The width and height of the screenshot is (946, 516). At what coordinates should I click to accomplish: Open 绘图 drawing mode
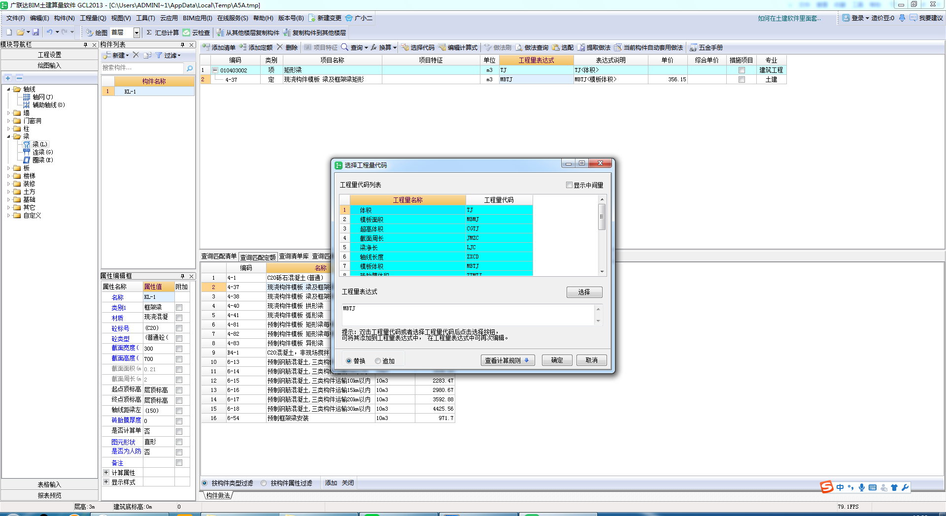pos(97,32)
